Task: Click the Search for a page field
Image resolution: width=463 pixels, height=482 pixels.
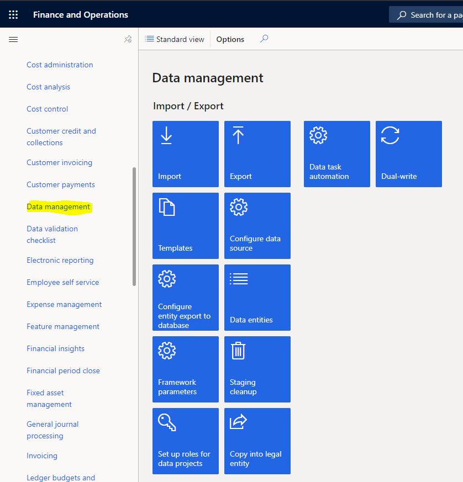Action: (426, 15)
